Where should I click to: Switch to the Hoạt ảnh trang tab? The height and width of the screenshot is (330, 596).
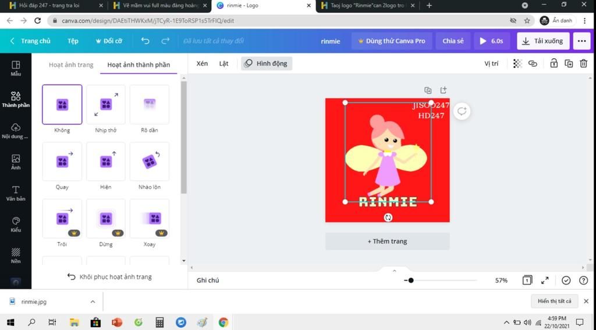pyautogui.click(x=71, y=64)
